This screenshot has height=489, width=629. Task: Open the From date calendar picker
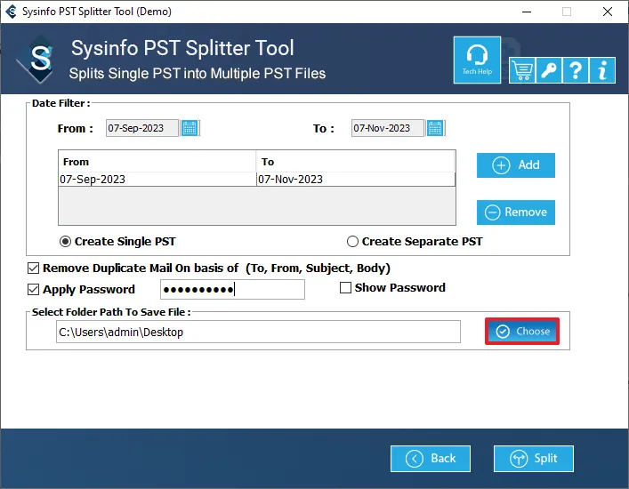190,128
